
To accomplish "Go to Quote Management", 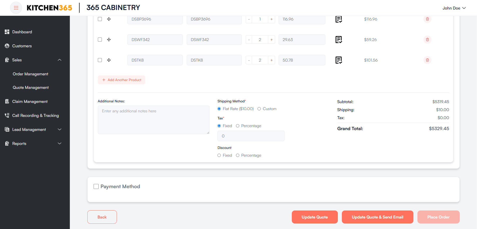I will click(31, 87).
